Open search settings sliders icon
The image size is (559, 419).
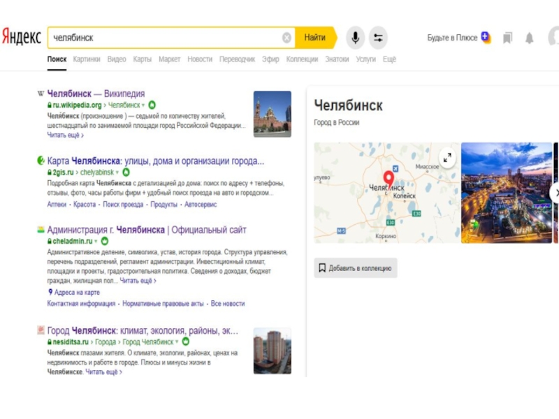coord(378,38)
